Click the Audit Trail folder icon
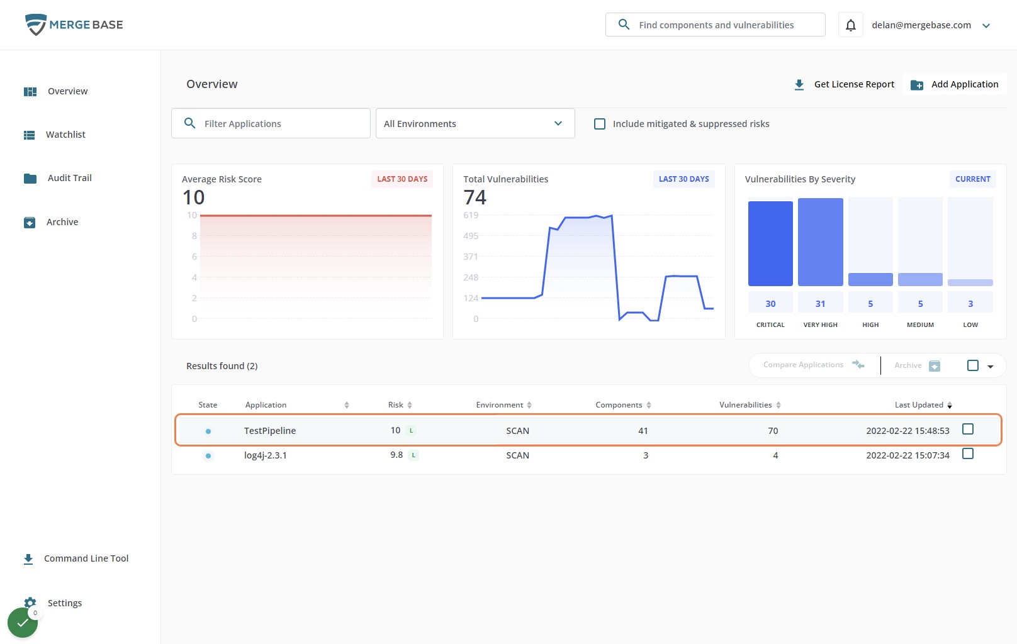 [30, 178]
